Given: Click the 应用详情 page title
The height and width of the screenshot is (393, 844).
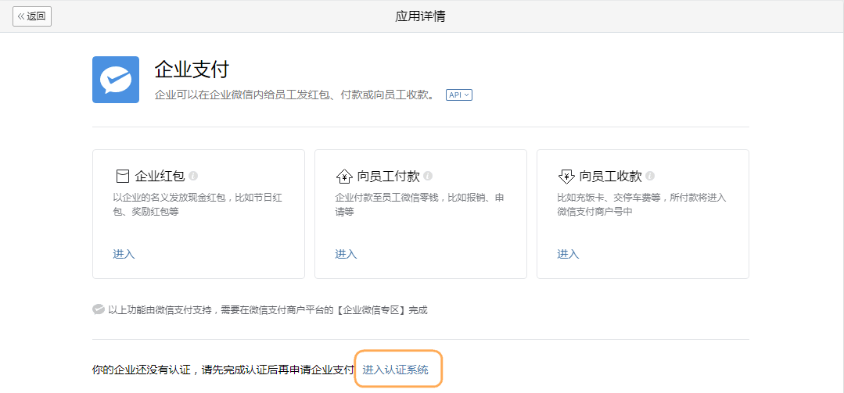Looking at the screenshot, I should 420,16.
